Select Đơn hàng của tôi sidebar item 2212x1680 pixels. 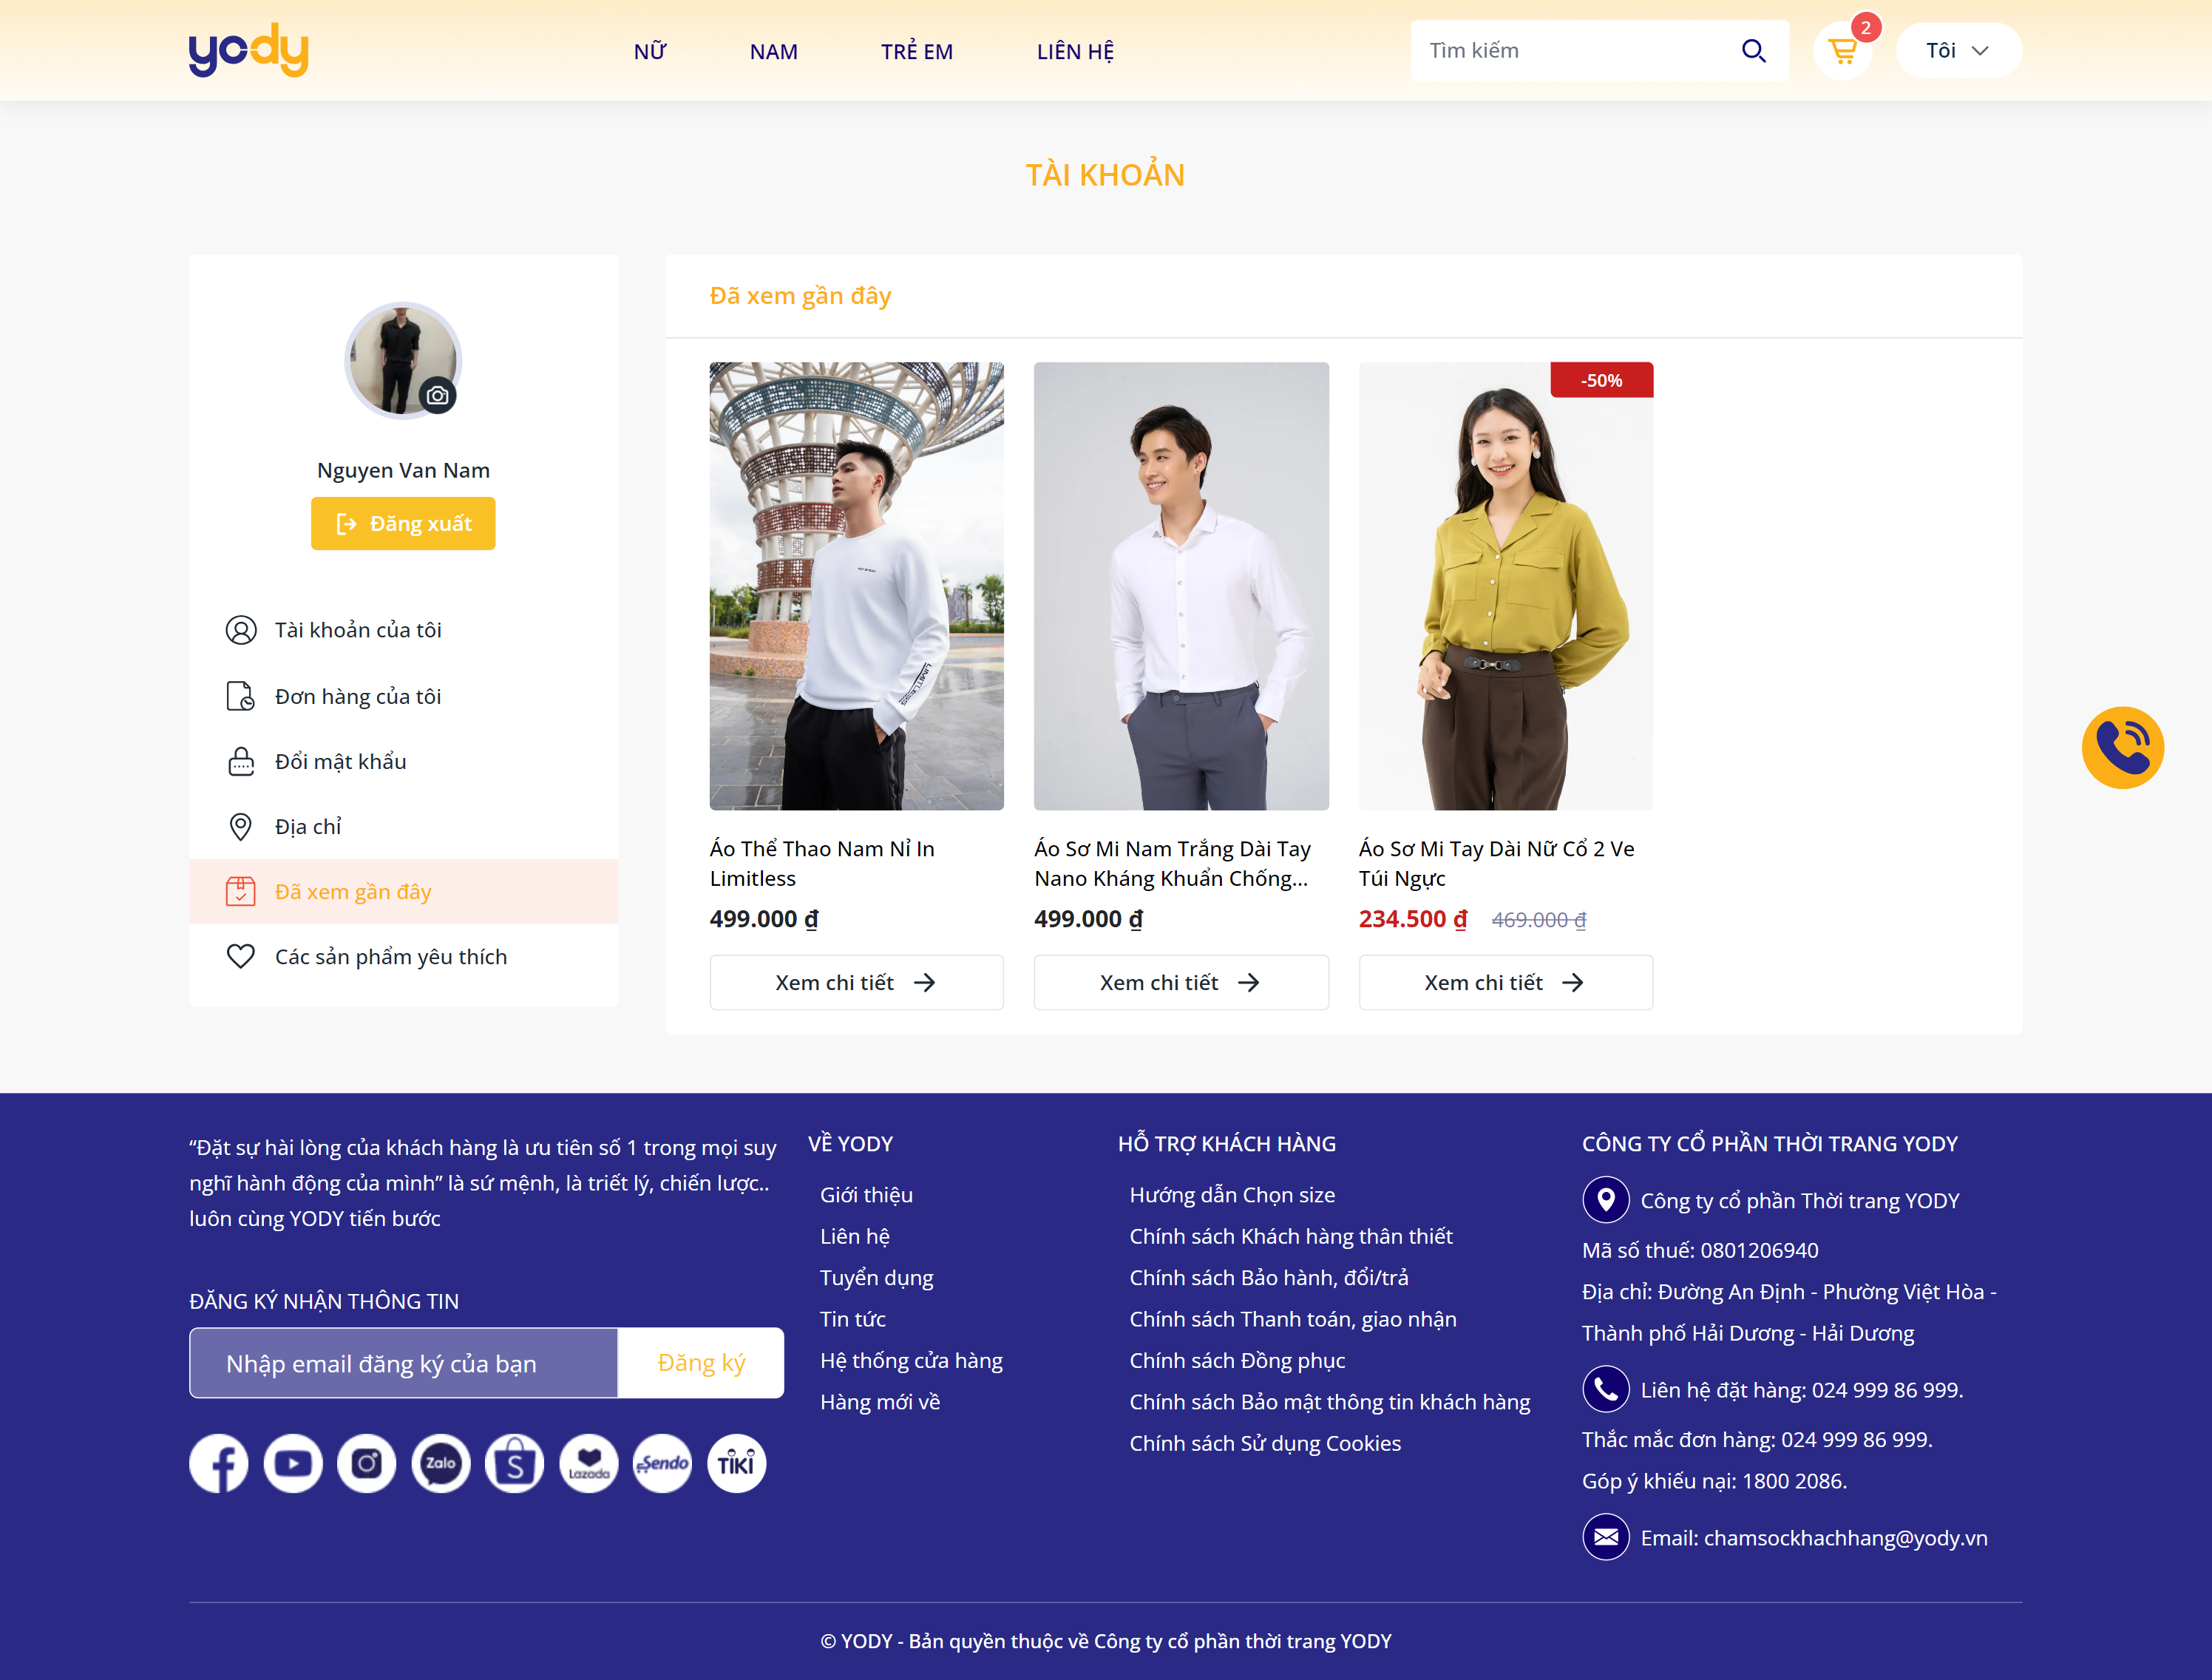(357, 696)
